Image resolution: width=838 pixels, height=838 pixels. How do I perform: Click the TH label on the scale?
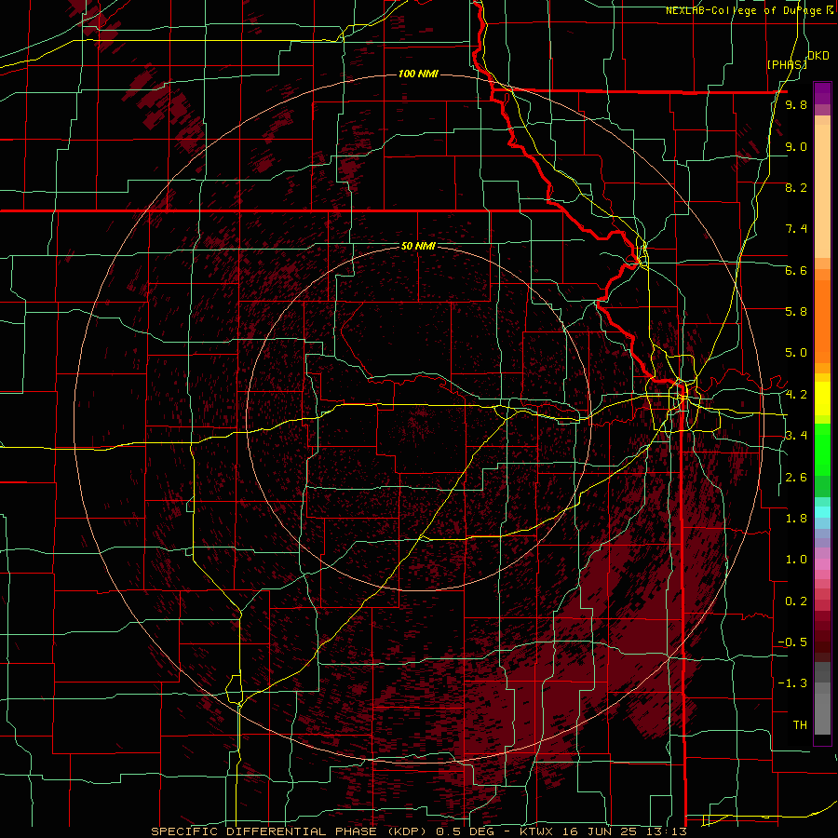(800, 725)
